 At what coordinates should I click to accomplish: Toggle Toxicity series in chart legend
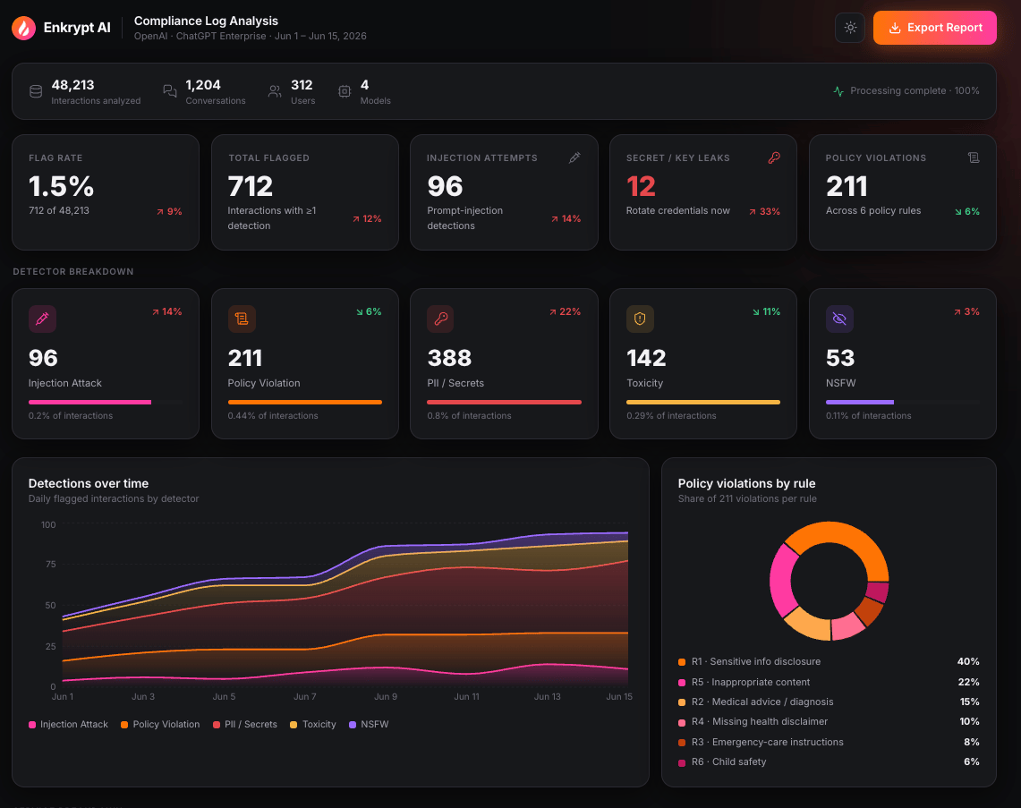tap(313, 725)
